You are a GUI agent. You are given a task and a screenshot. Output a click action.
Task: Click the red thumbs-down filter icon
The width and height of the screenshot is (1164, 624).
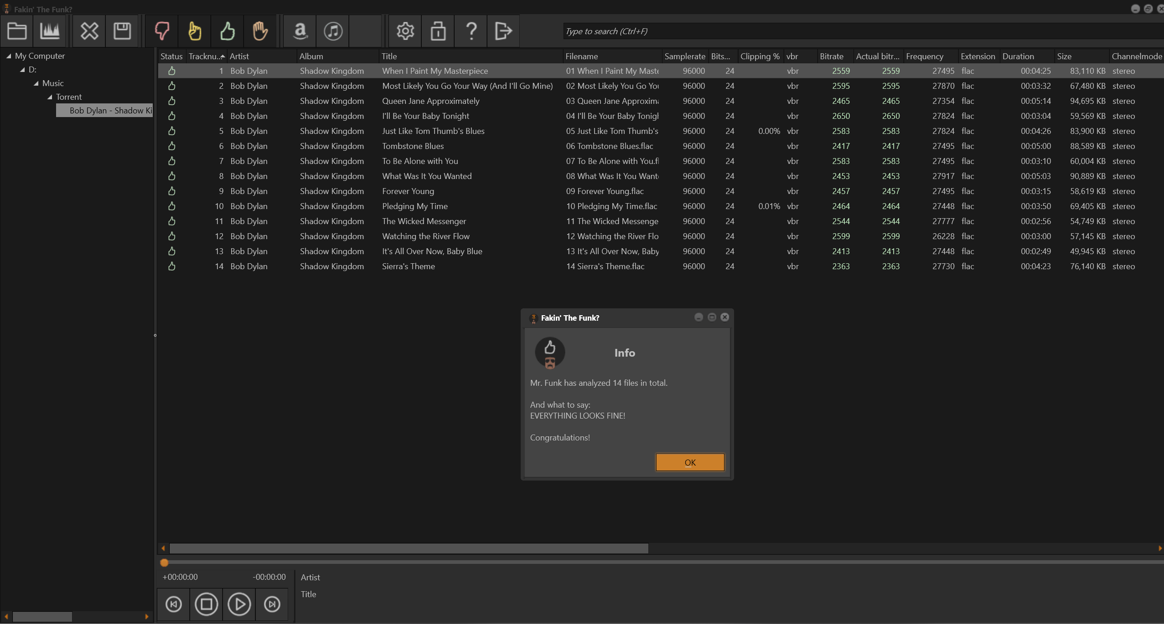click(162, 31)
